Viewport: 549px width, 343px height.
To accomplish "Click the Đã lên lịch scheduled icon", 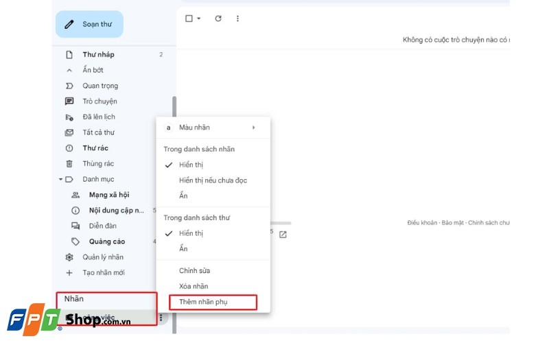I will point(69,117).
